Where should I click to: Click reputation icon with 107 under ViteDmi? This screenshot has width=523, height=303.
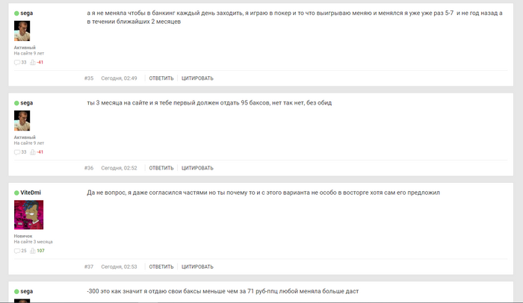(x=33, y=251)
